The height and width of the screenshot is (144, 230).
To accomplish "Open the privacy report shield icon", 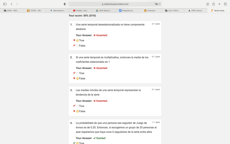I will tap(65, 4).
